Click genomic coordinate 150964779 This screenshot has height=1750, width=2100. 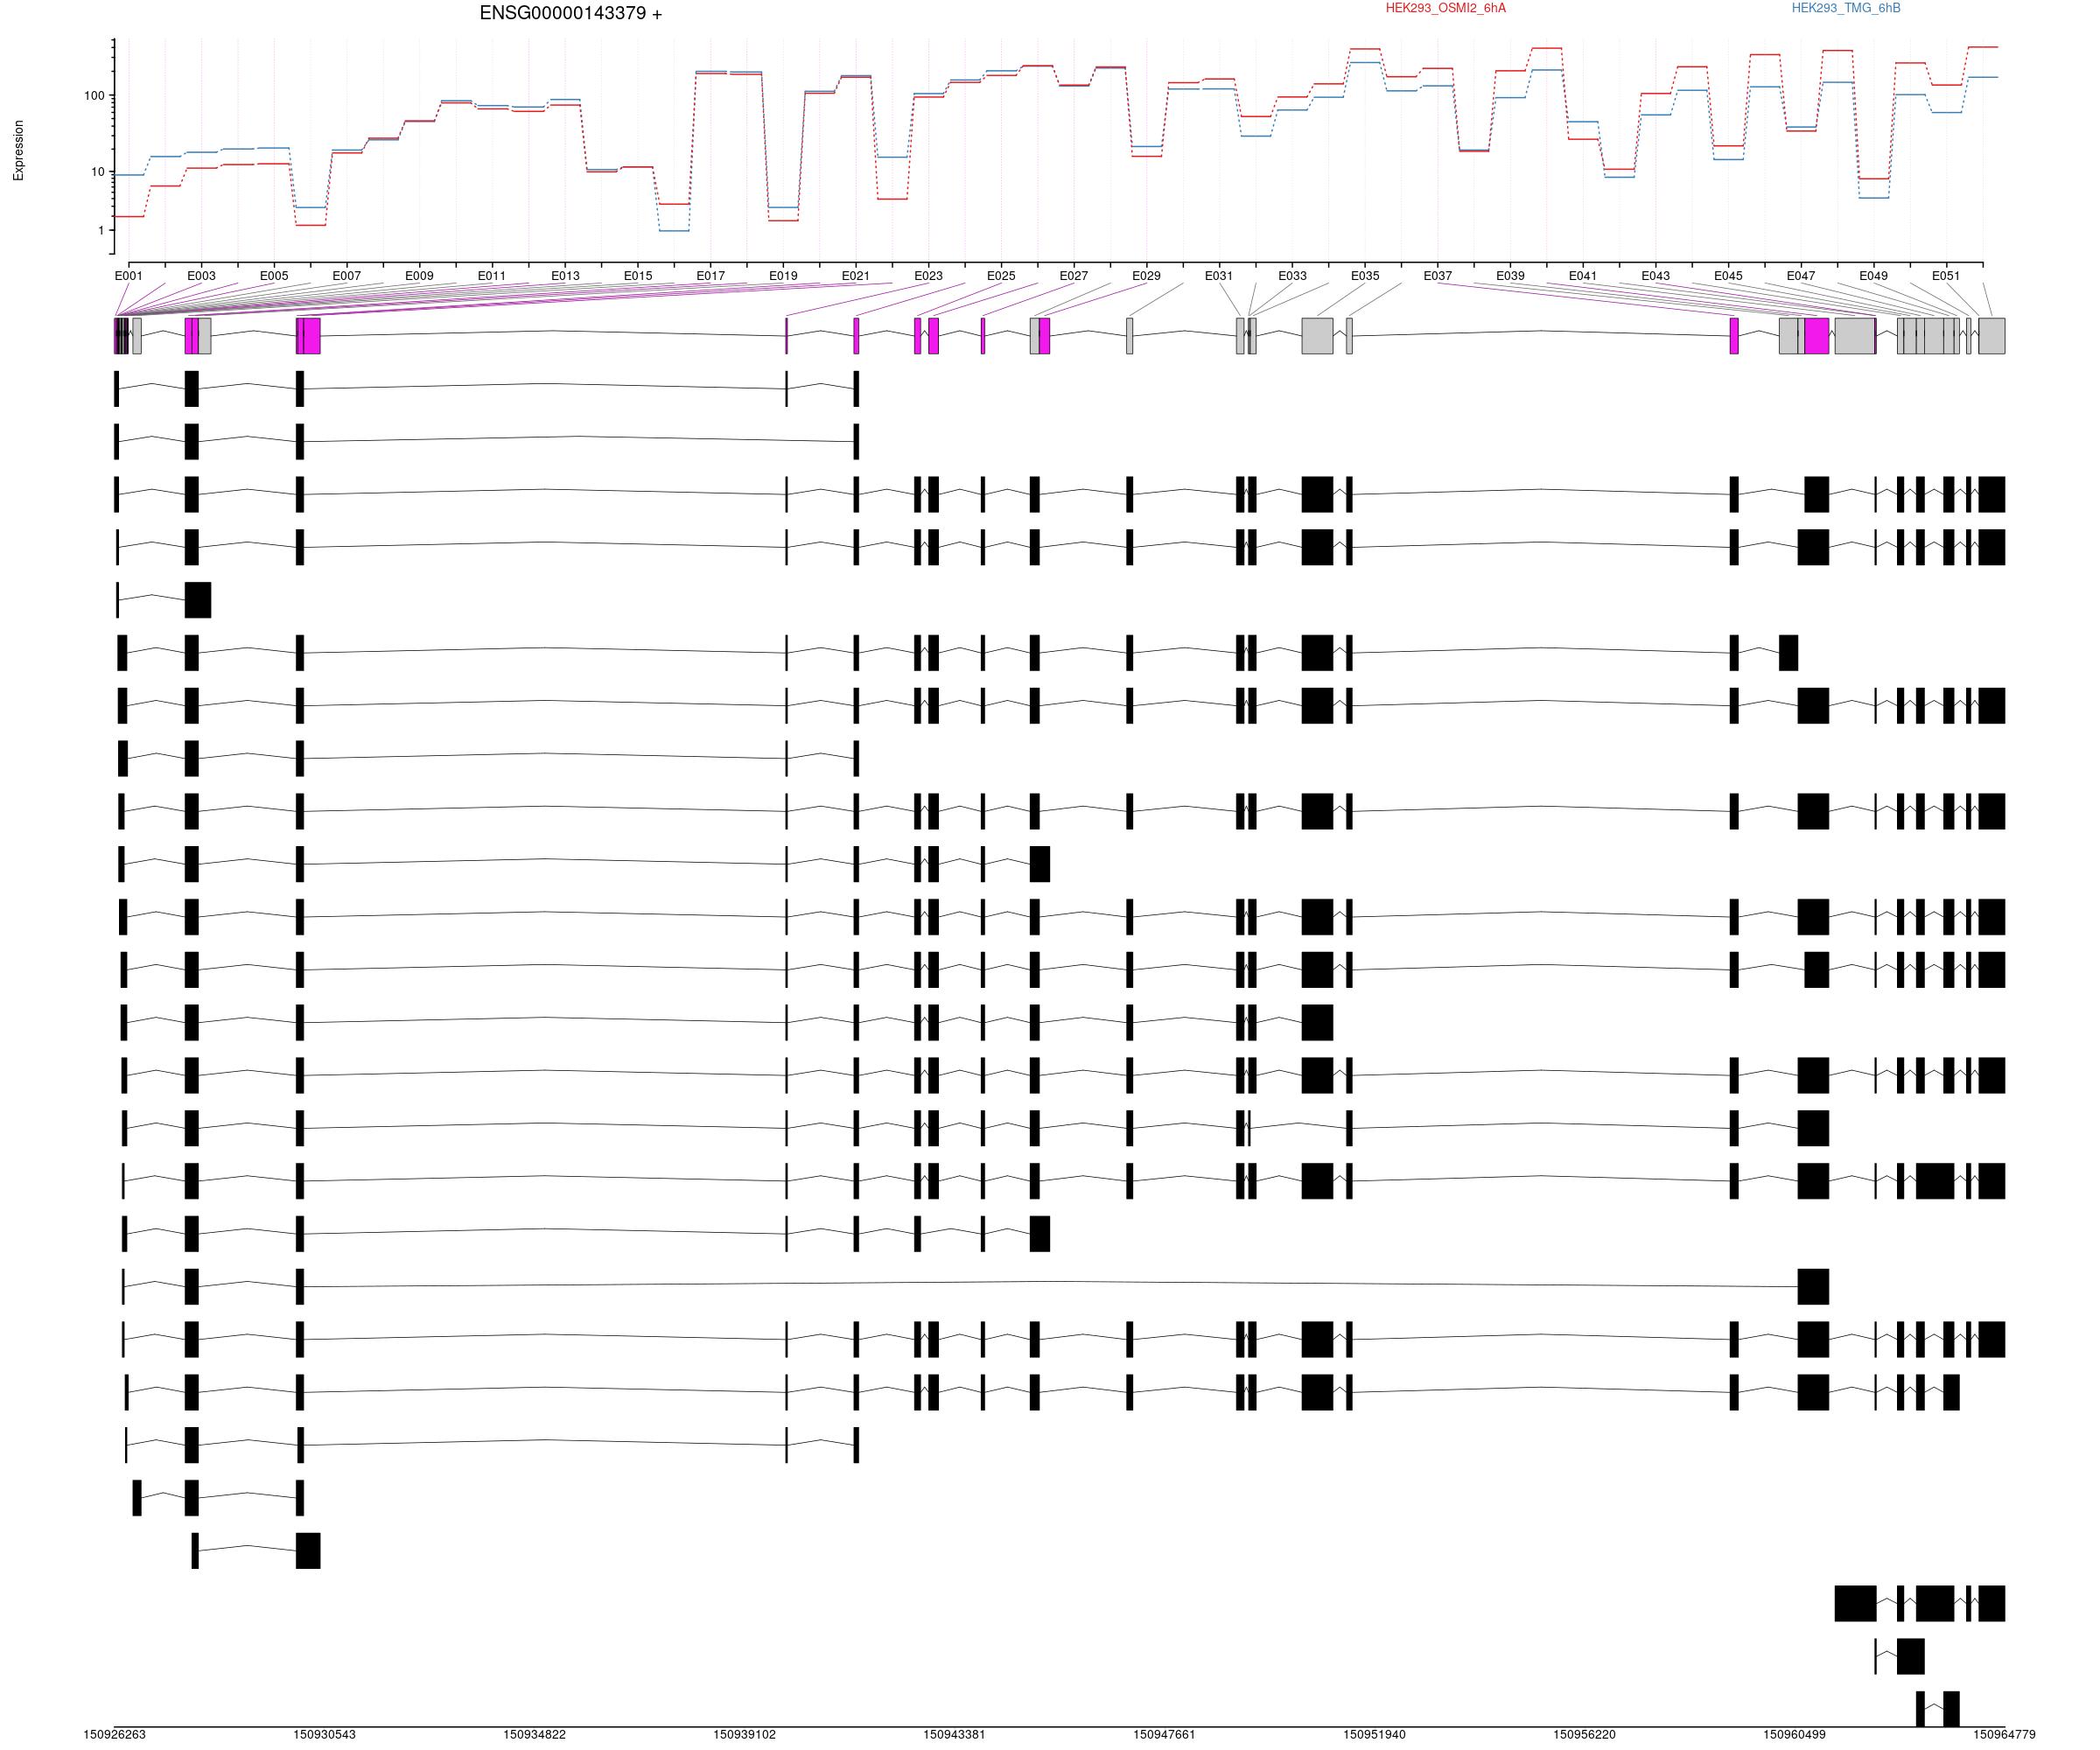click(x=2004, y=1735)
